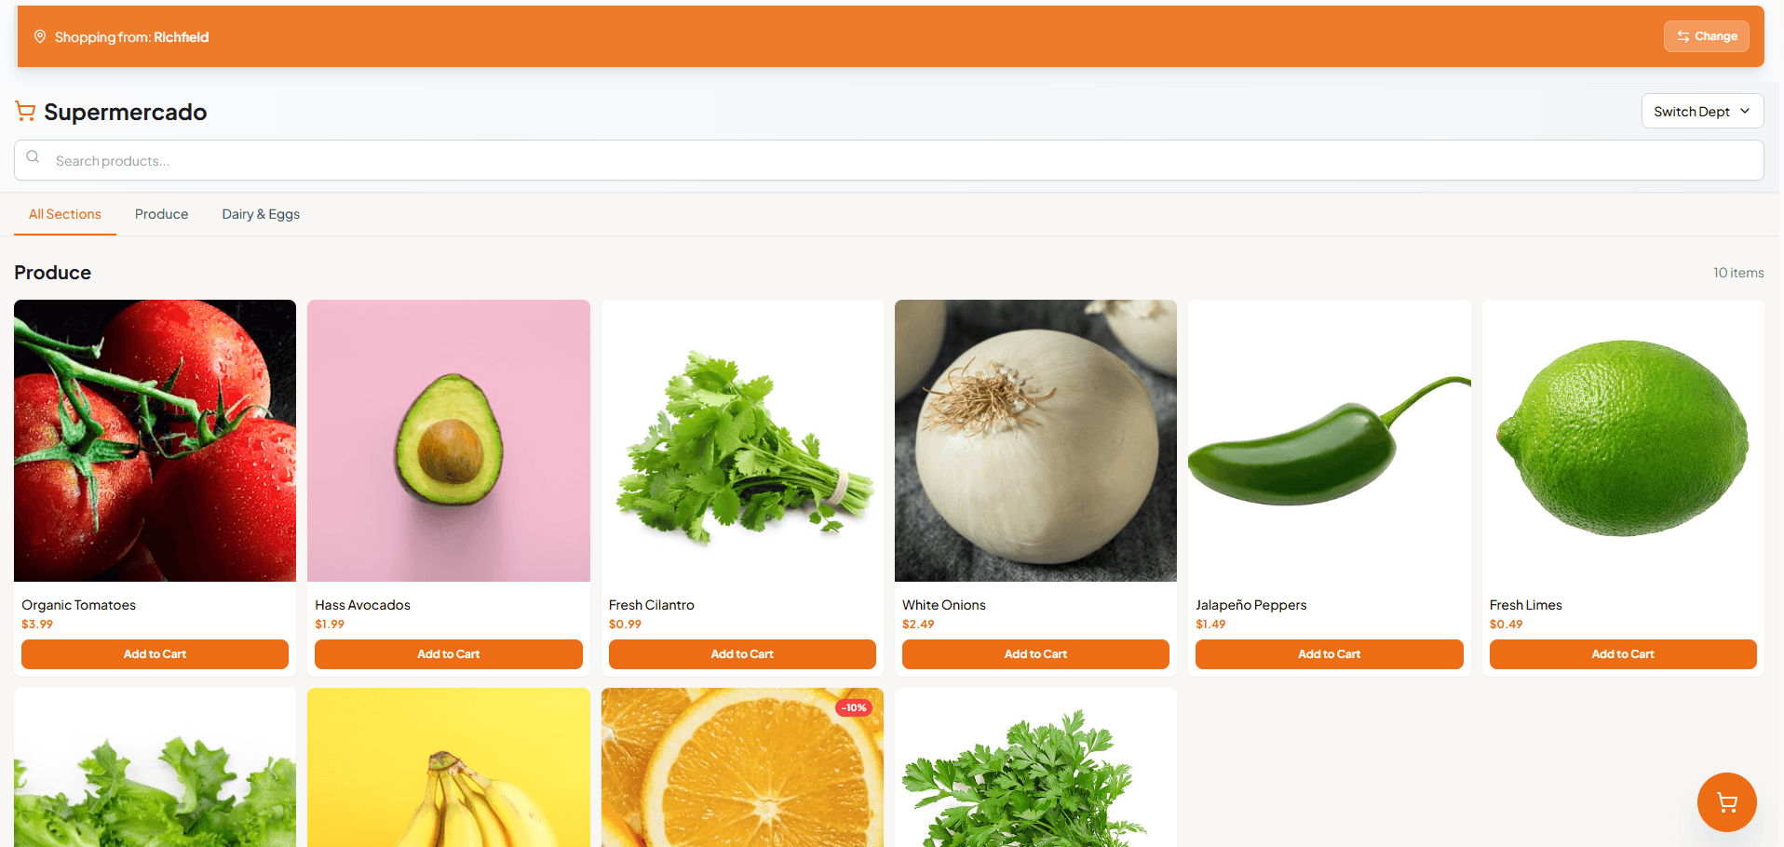Viewport: 1784px width, 847px height.
Task: Expand the Switch Dept dropdown
Action: tap(1702, 111)
